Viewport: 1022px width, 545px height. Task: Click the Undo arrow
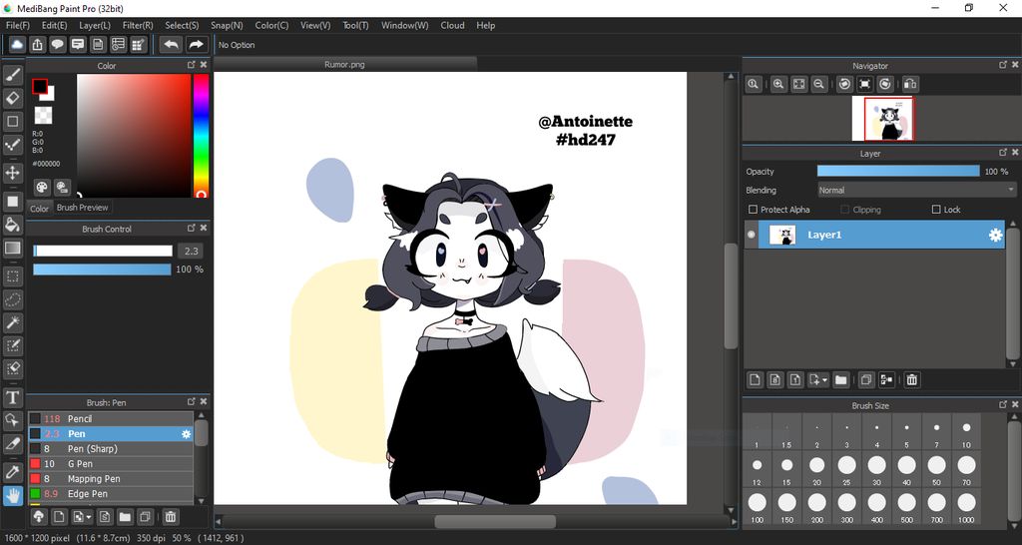coord(171,44)
